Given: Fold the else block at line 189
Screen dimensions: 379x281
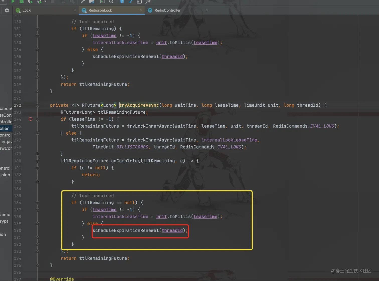Looking at the screenshot, I should (38, 223).
